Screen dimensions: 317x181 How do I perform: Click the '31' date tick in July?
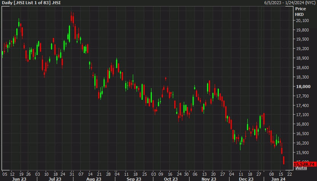(x=72, y=173)
